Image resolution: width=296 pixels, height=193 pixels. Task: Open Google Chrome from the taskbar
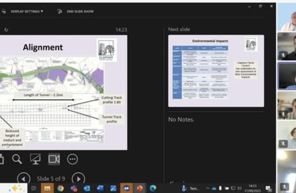(x=61, y=188)
